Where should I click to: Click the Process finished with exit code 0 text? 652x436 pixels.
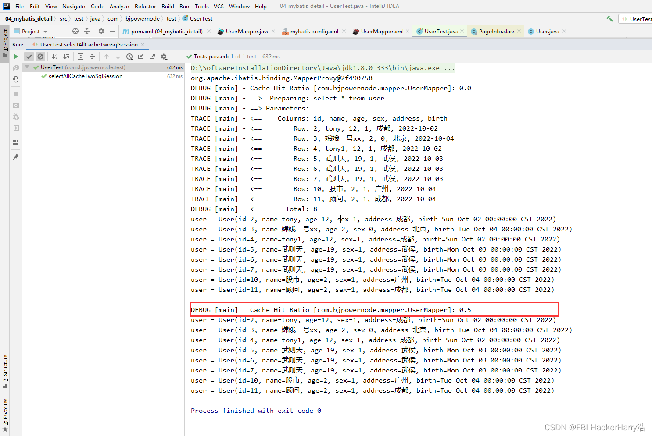tap(256, 411)
